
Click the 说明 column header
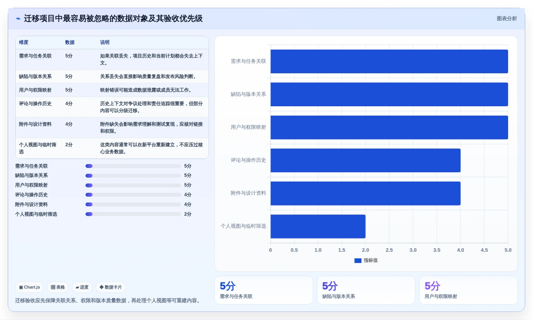[105, 43]
